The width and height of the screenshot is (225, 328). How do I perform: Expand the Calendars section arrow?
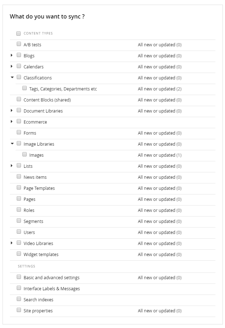(x=12, y=66)
